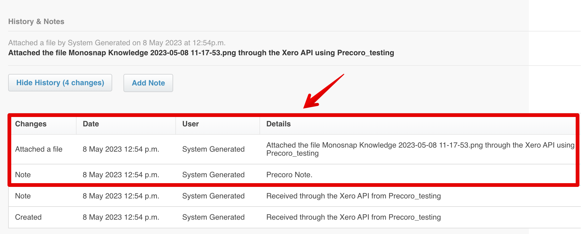Click System Generated in the Attached a file row
The image size is (581, 234).
pos(213,149)
